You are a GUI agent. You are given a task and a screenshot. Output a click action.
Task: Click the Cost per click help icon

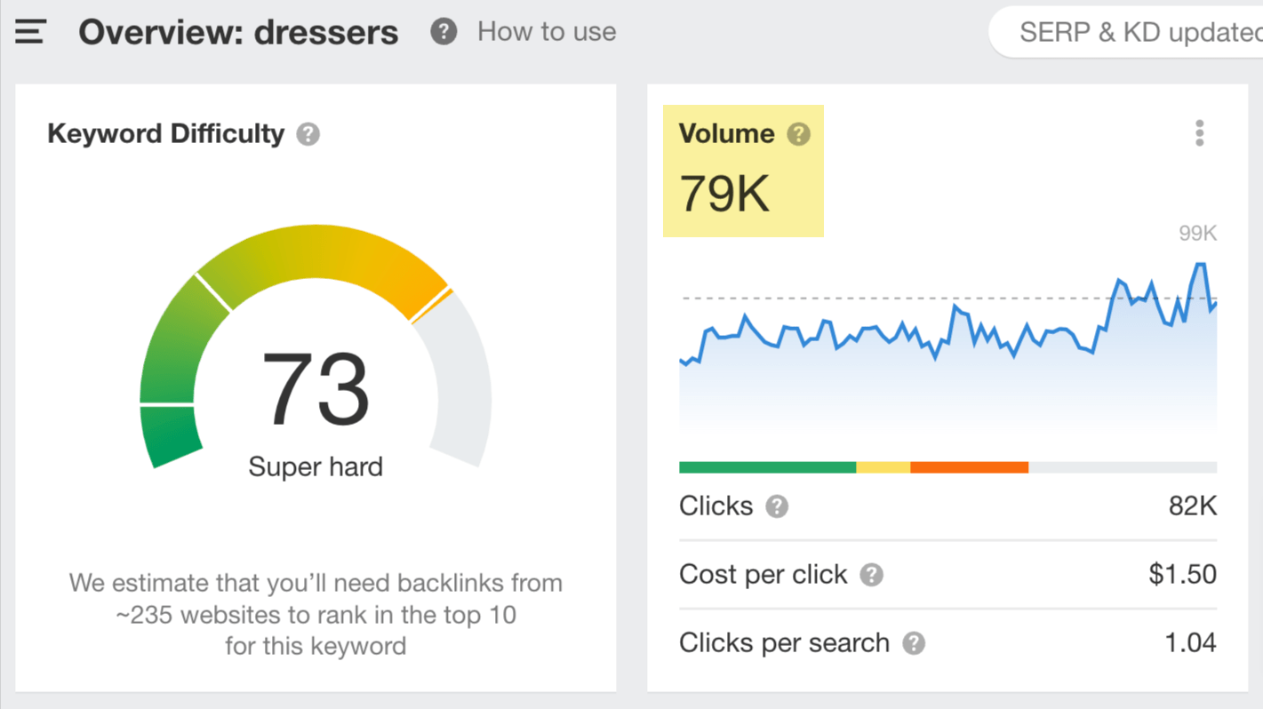(x=871, y=575)
